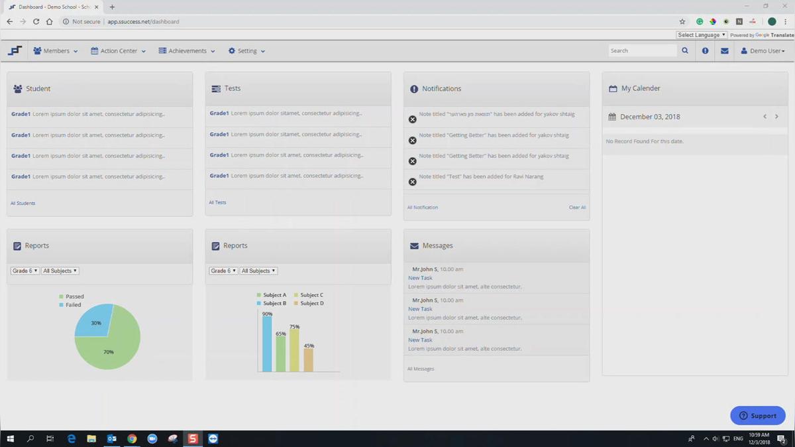Screen dimensions: 795x447
Task: Launch Zoom from the taskbar
Action: [152, 438]
